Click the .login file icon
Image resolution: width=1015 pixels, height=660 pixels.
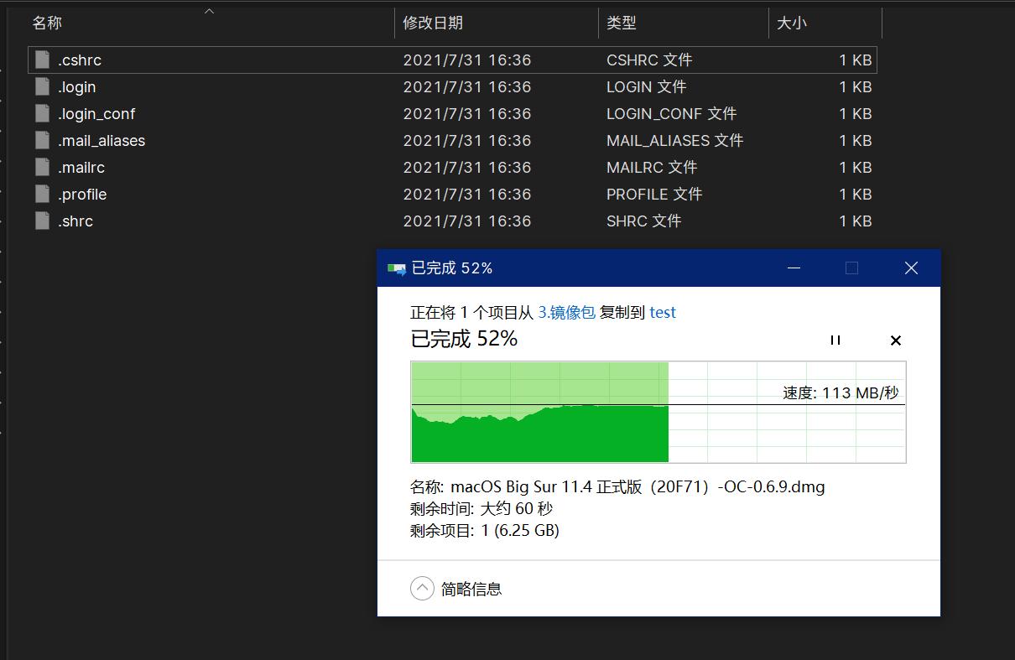pos(41,86)
